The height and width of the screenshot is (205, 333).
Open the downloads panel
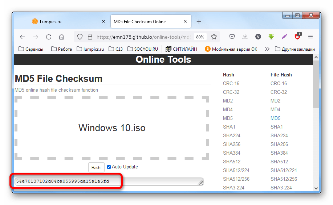245,37
